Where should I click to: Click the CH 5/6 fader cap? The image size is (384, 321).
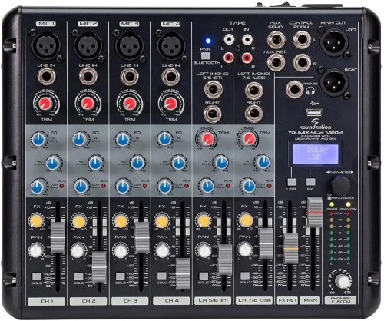point(225,260)
